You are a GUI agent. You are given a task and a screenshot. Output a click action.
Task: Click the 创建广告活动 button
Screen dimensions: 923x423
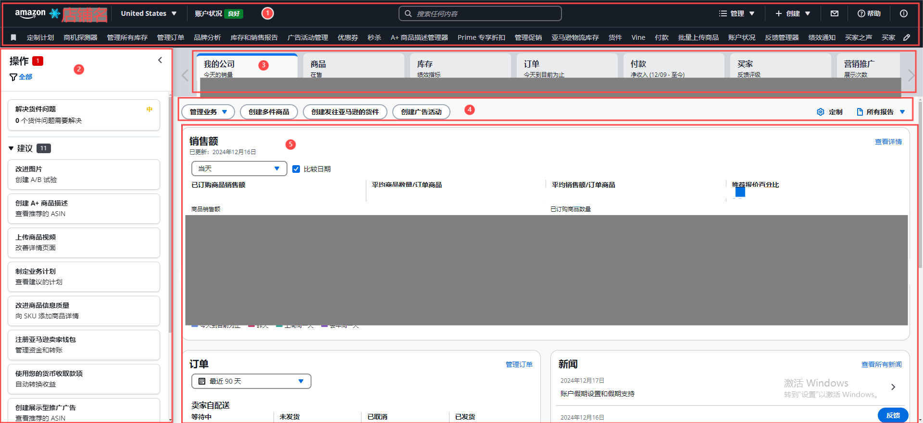coord(421,112)
